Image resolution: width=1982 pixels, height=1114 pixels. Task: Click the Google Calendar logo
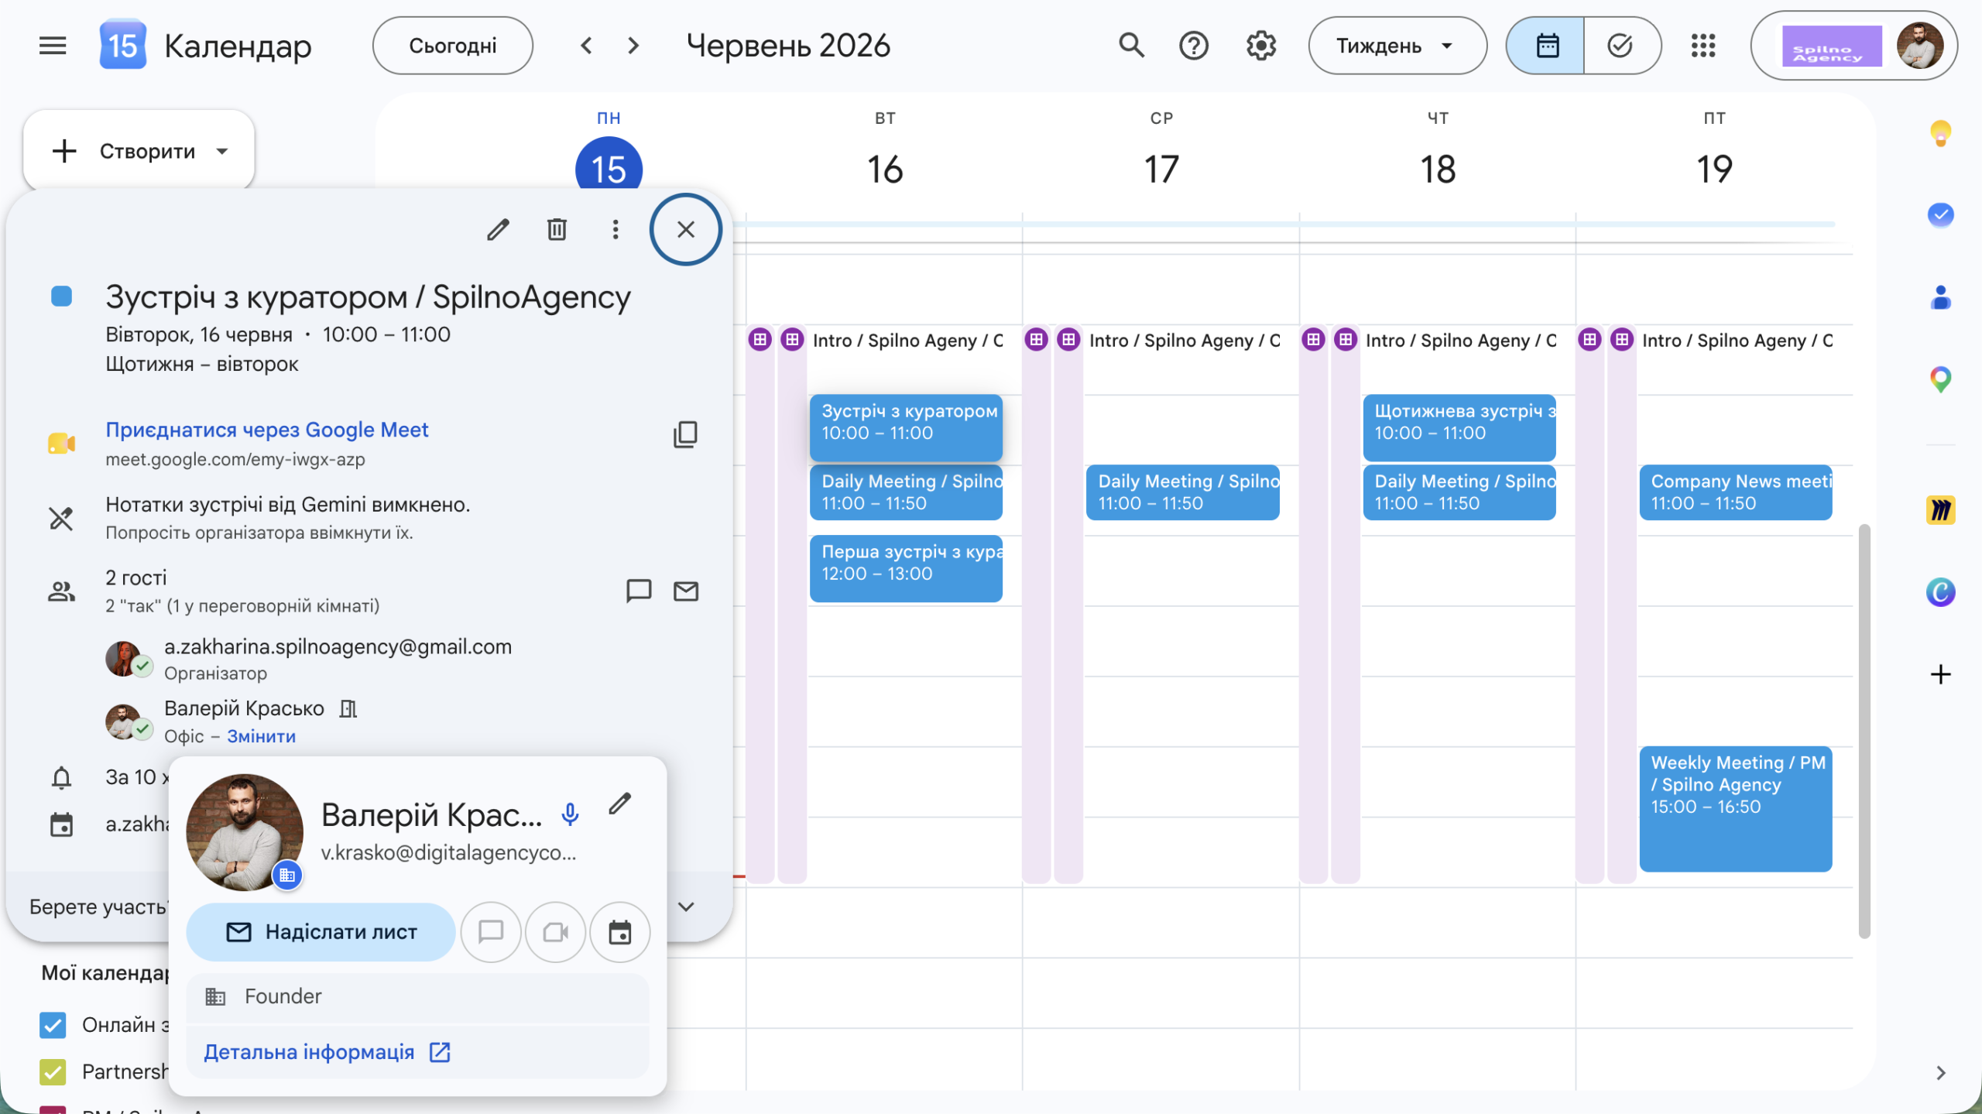pyautogui.click(x=122, y=46)
